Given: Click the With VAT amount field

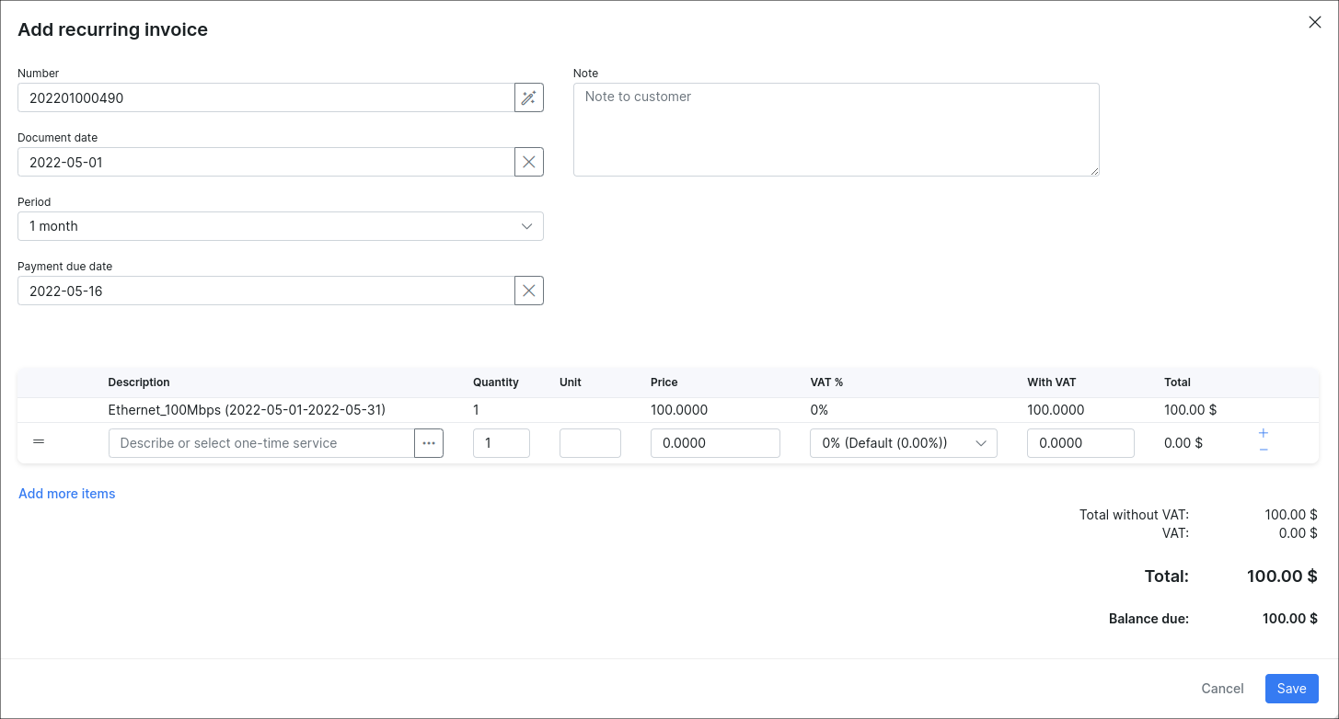Looking at the screenshot, I should click(1079, 443).
